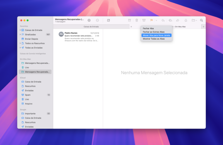The image size is (223, 145).
Task: Open Google Importante folder
Action: coord(35,114)
